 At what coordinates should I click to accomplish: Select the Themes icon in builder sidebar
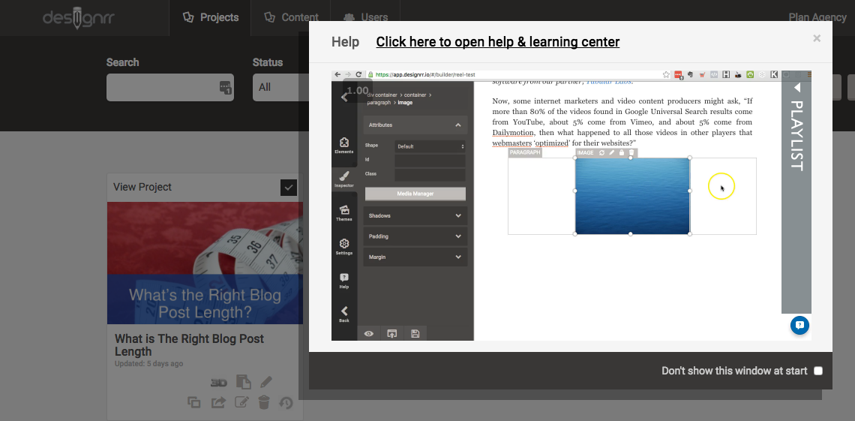(x=343, y=213)
